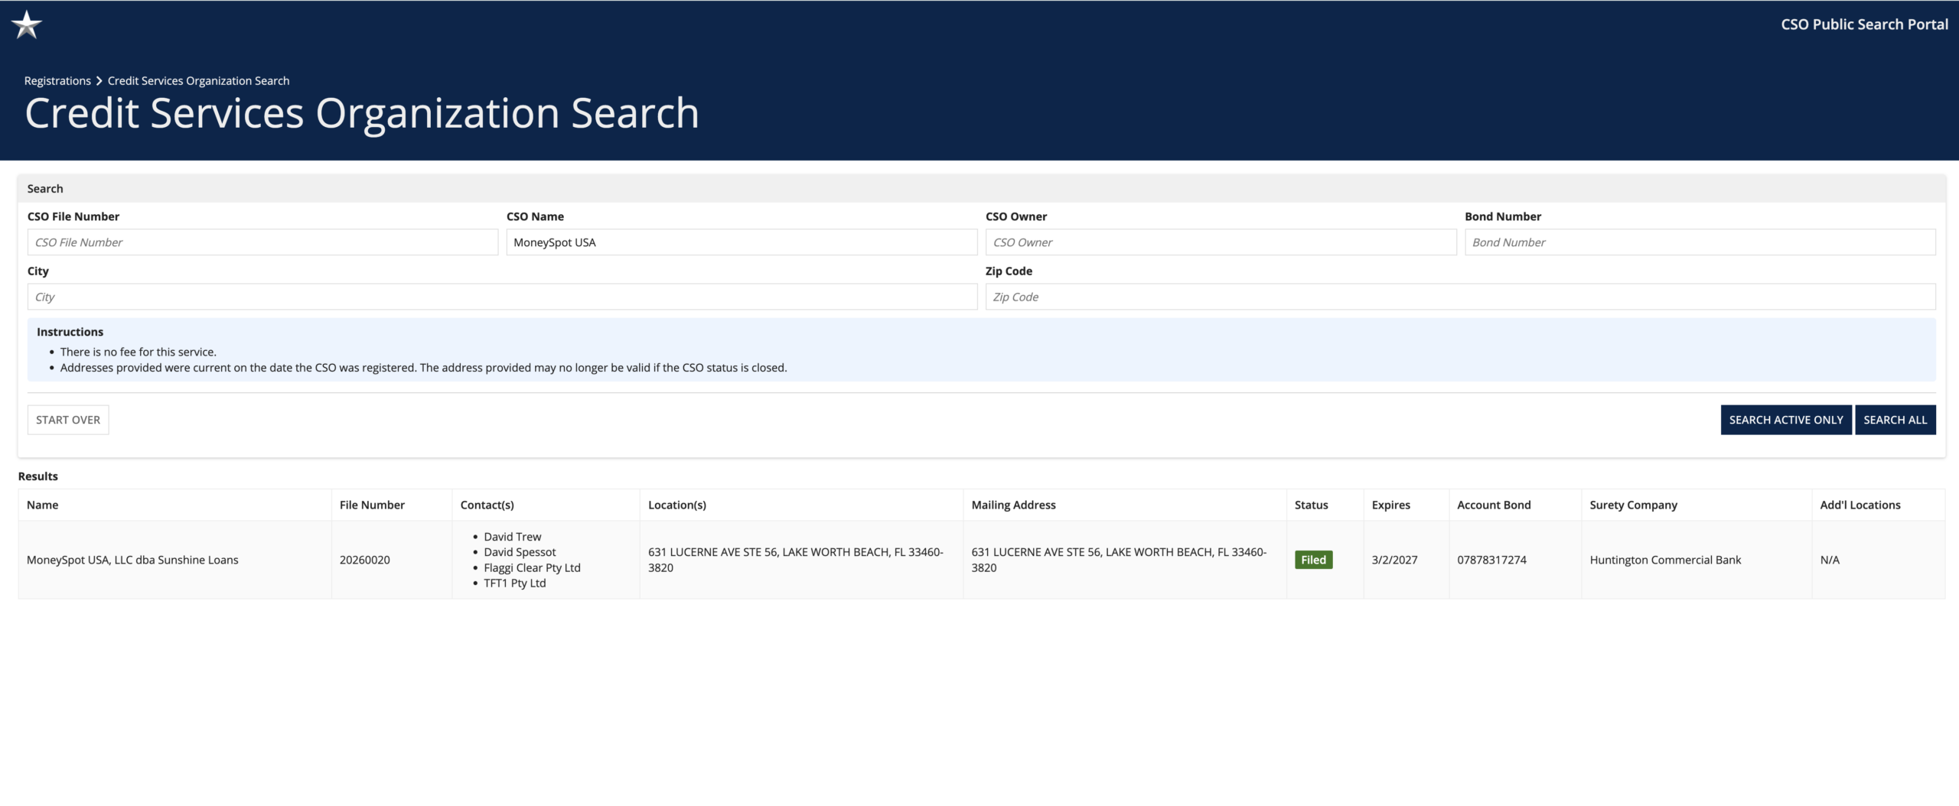Image resolution: width=1959 pixels, height=806 pixels.
Task: Focus the City search field
Action: tap(502, 297)
